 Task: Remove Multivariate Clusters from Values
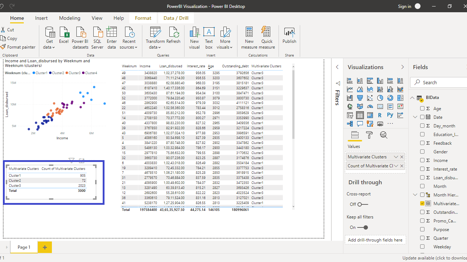point(402,157)
